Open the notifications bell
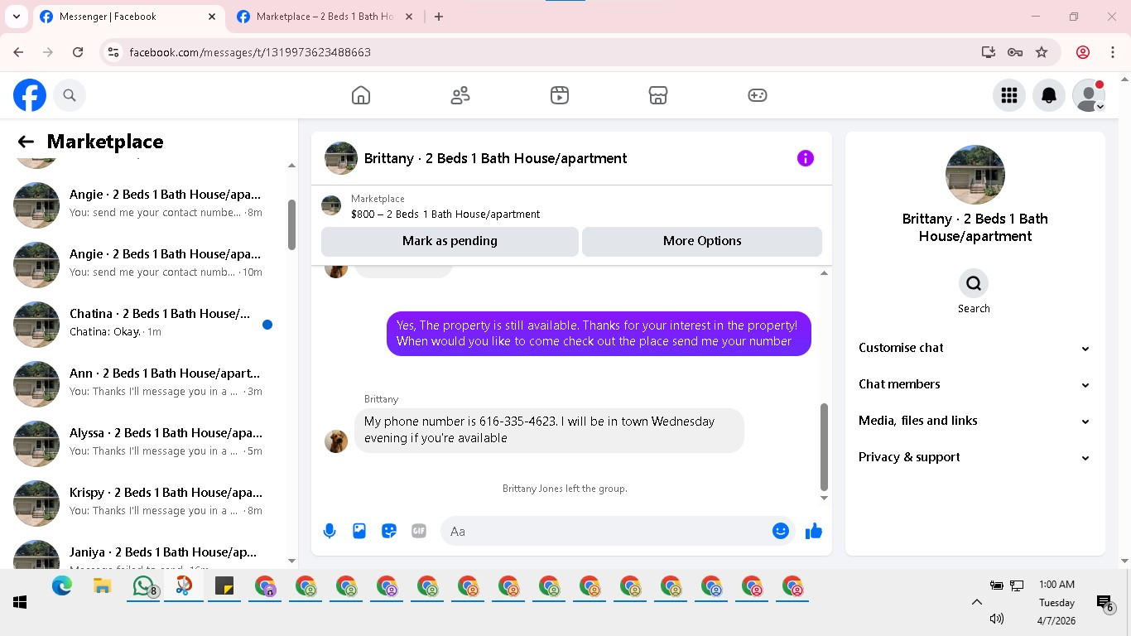 pos(1049,95)
